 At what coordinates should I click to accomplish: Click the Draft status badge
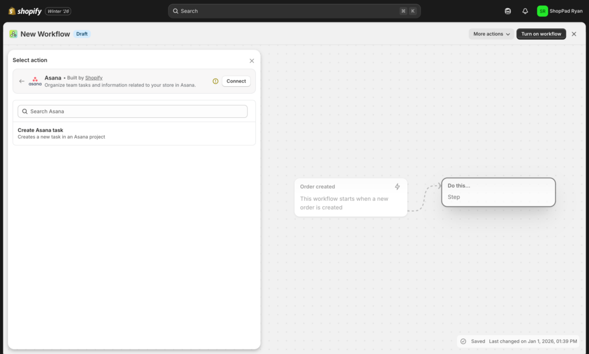pos(82,33)
